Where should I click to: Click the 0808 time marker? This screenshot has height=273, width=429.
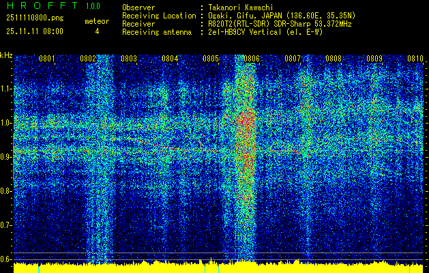click(334, 58)
